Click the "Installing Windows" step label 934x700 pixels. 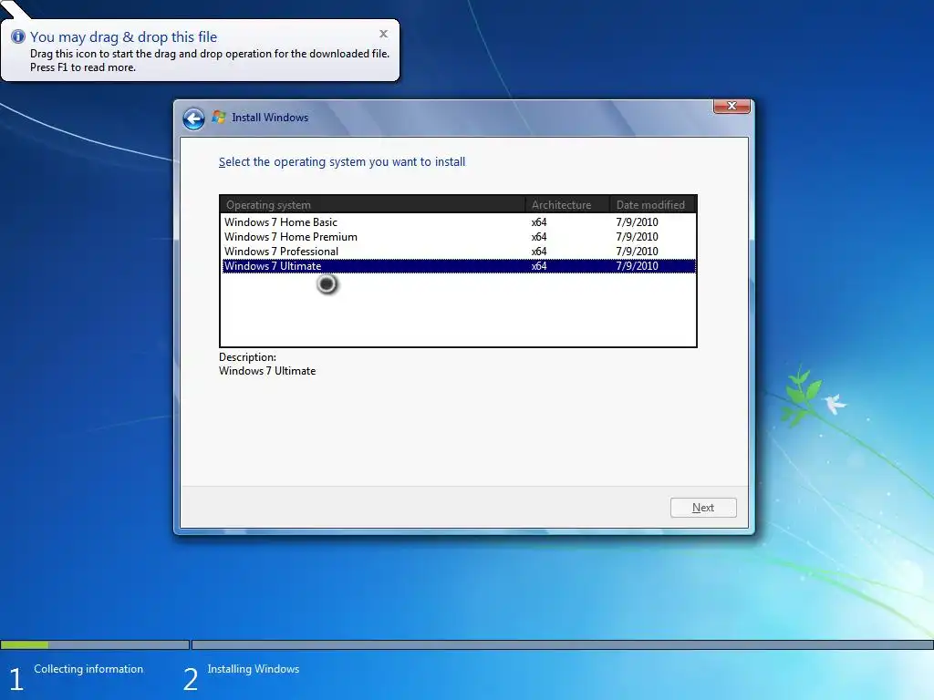click(x=254, y=669)
